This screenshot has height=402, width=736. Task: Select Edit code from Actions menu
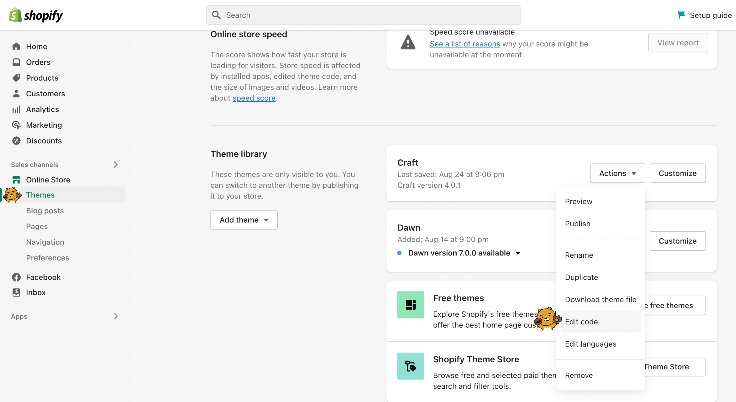[581, 322]
